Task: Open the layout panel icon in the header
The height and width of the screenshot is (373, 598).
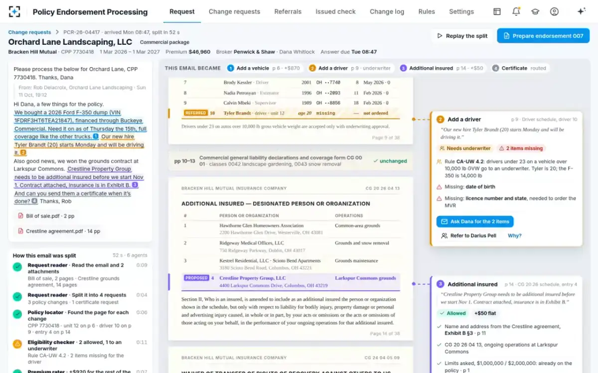Action: point(497,11)
